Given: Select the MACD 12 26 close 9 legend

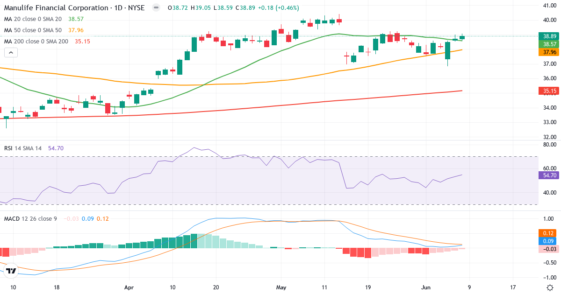Looking at the screenshot, I should 30,219.
